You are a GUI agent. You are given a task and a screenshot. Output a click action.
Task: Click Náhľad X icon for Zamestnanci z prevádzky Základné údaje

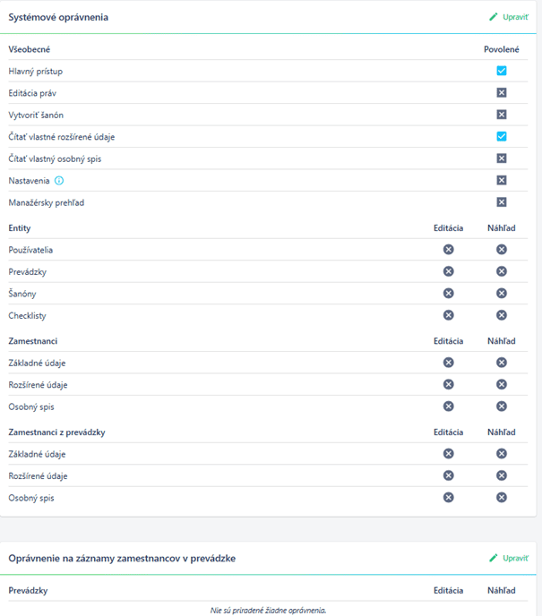(x=502, y=454)
